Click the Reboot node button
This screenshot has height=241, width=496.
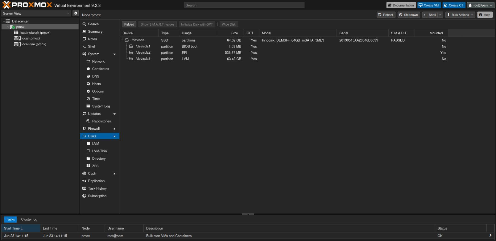click(386, 15)
